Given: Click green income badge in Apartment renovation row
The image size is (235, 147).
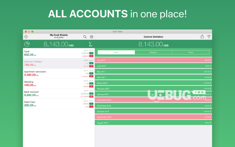Looking at the screenshot, I should pos(91,74).
